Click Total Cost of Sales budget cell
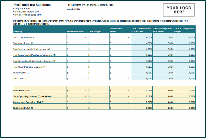Image resolution: width=206 pixels, height=138 pixels. point(99,42)
